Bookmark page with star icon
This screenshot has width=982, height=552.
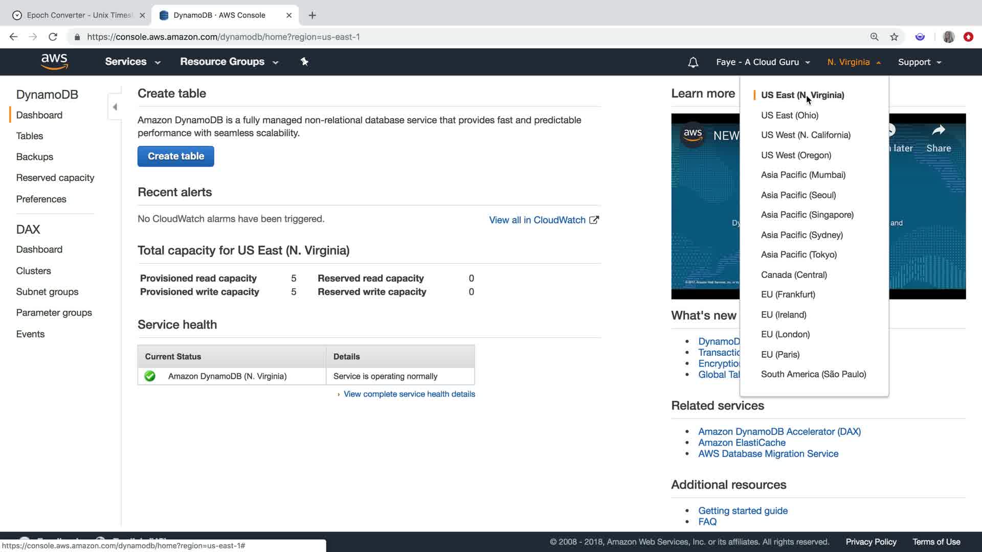click(894, 37)
